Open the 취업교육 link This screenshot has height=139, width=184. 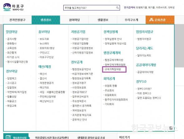click(12, 106)
